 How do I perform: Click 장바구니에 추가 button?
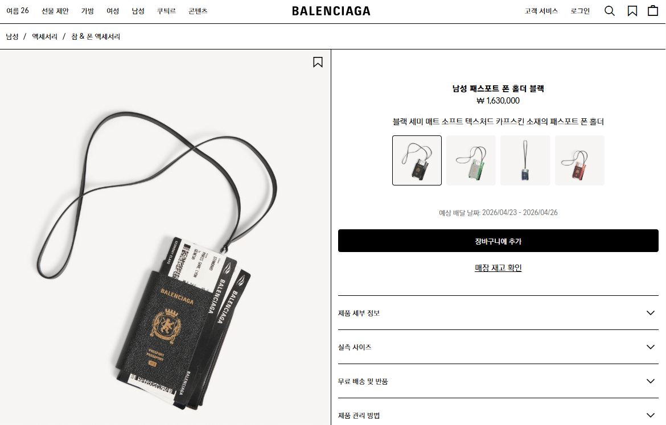pos(498,241)
